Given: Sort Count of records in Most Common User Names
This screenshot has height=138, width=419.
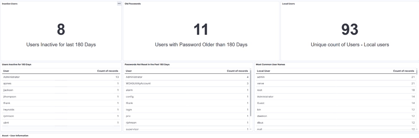Looking at the screenshot, I should tap(403, 71).
